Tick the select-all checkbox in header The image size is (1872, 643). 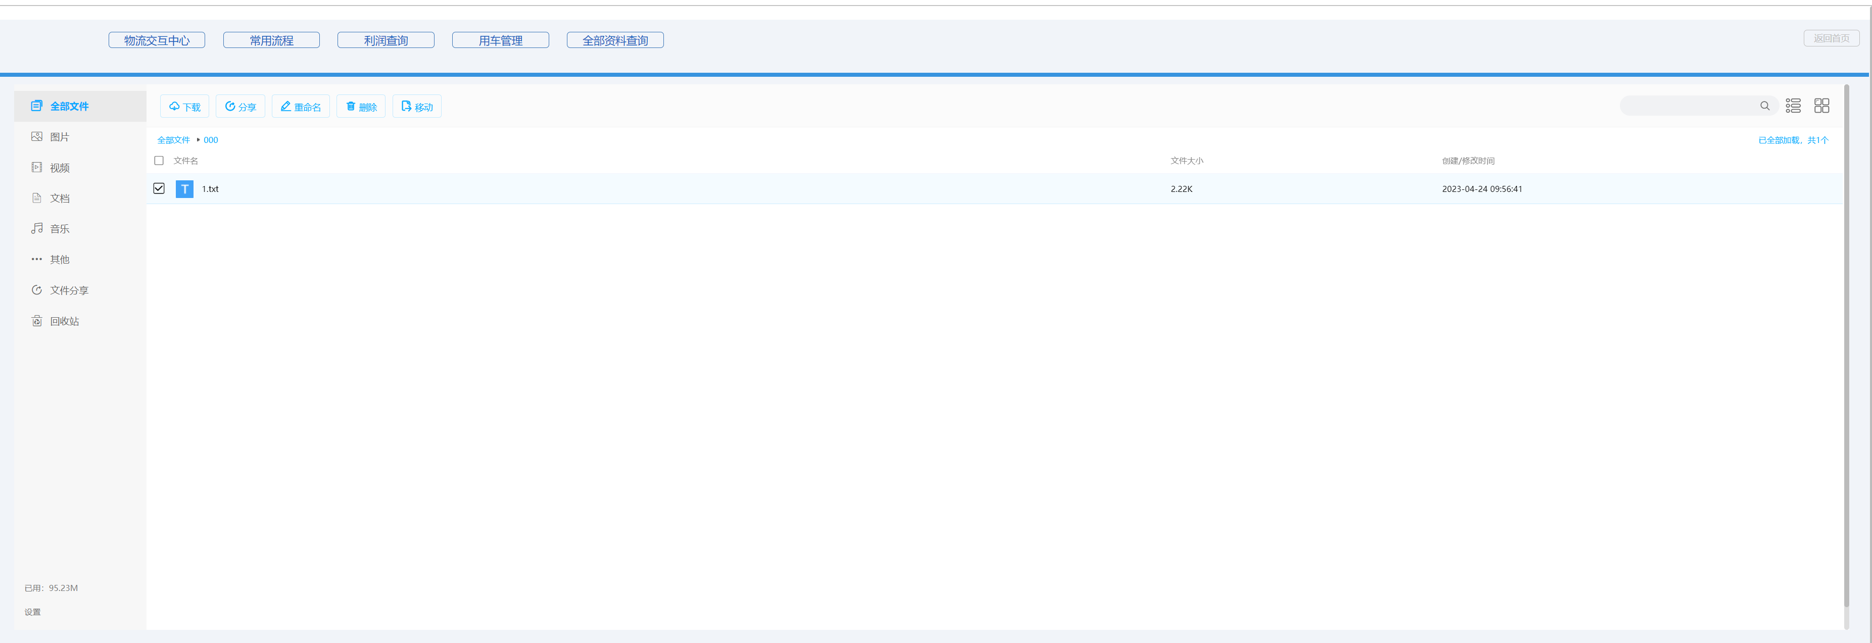[159, 161]
